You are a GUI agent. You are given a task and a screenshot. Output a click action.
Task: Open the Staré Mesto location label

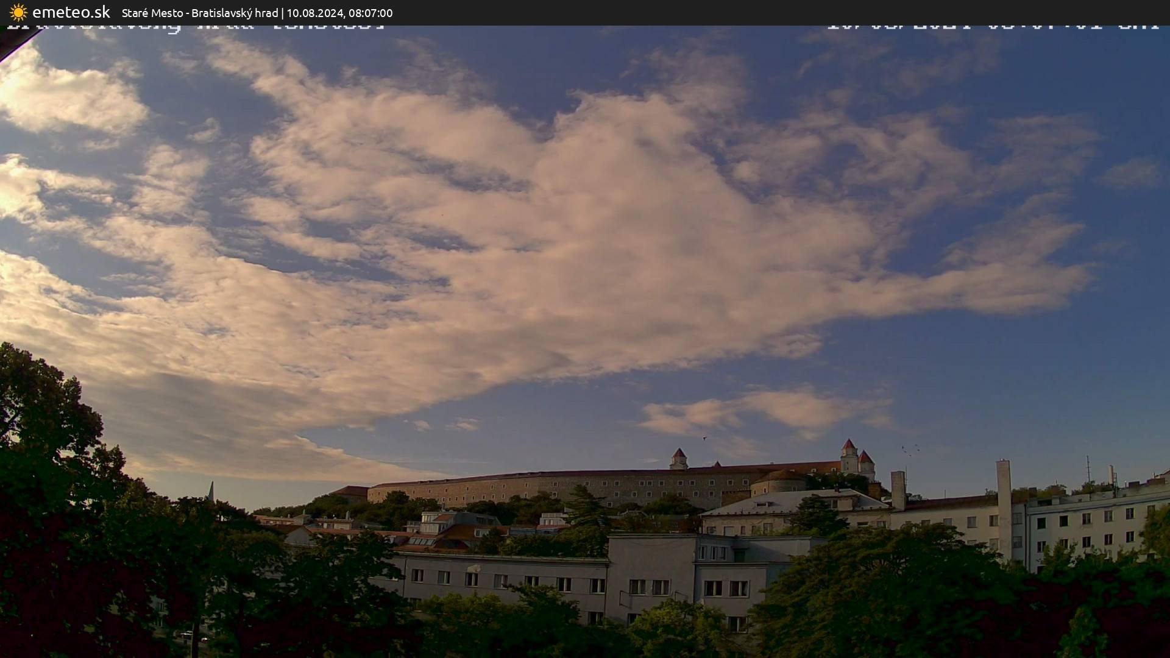[x=151, y=13]
